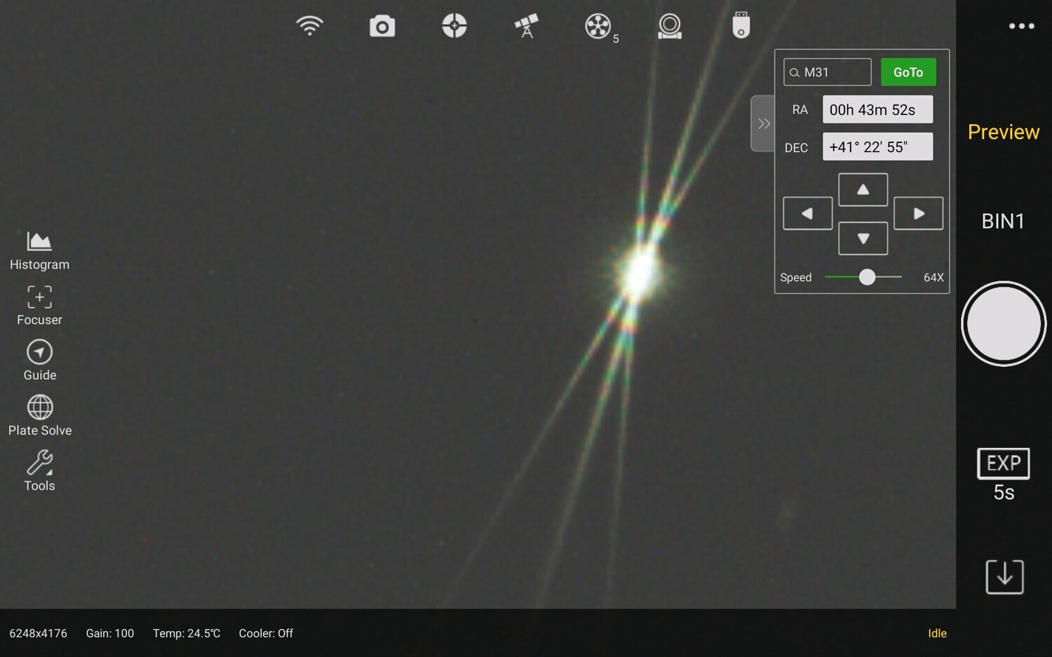Select the guide camera crosshair icon
This screenshot has width=1052, height=657.
pyautogui.click(x=454, y=25)
